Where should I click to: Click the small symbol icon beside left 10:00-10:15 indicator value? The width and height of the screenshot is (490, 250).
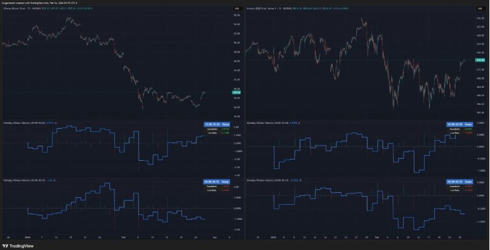click(x=55, y=180)
